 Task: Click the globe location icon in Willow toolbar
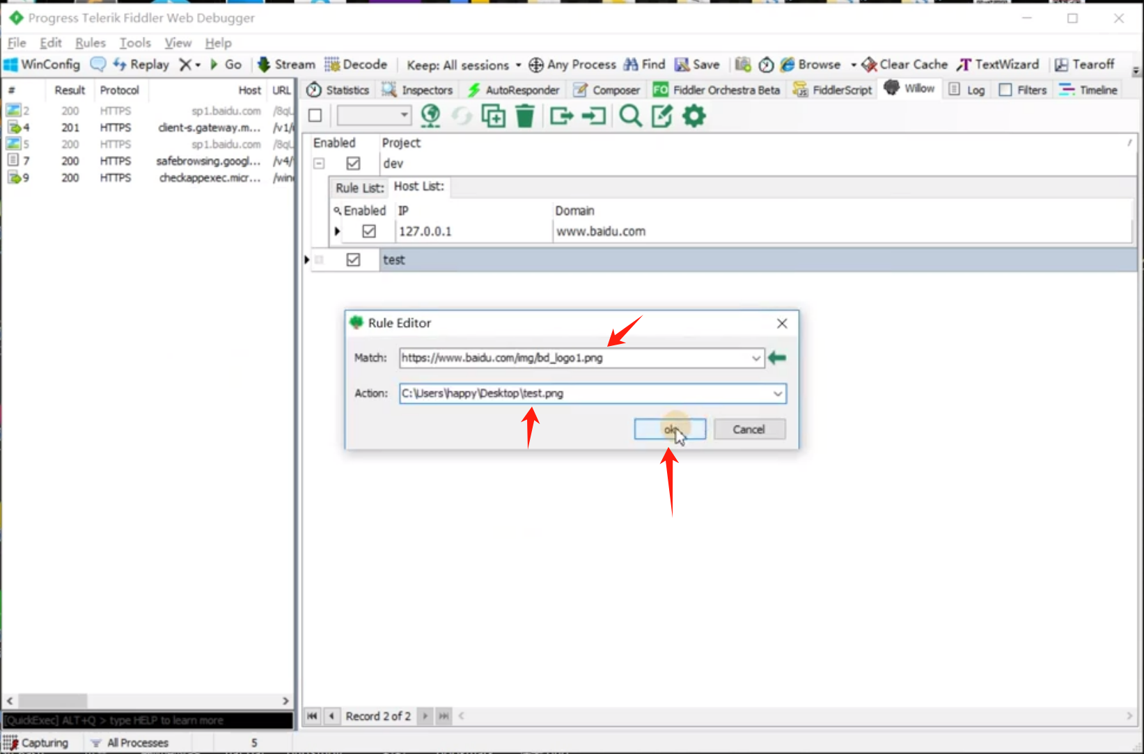click(x=430, y=116)
